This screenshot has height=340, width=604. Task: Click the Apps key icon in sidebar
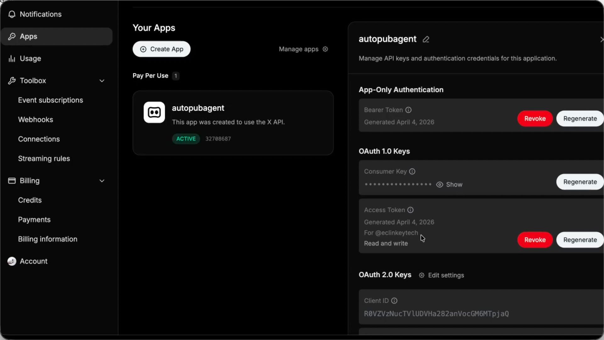12,37
